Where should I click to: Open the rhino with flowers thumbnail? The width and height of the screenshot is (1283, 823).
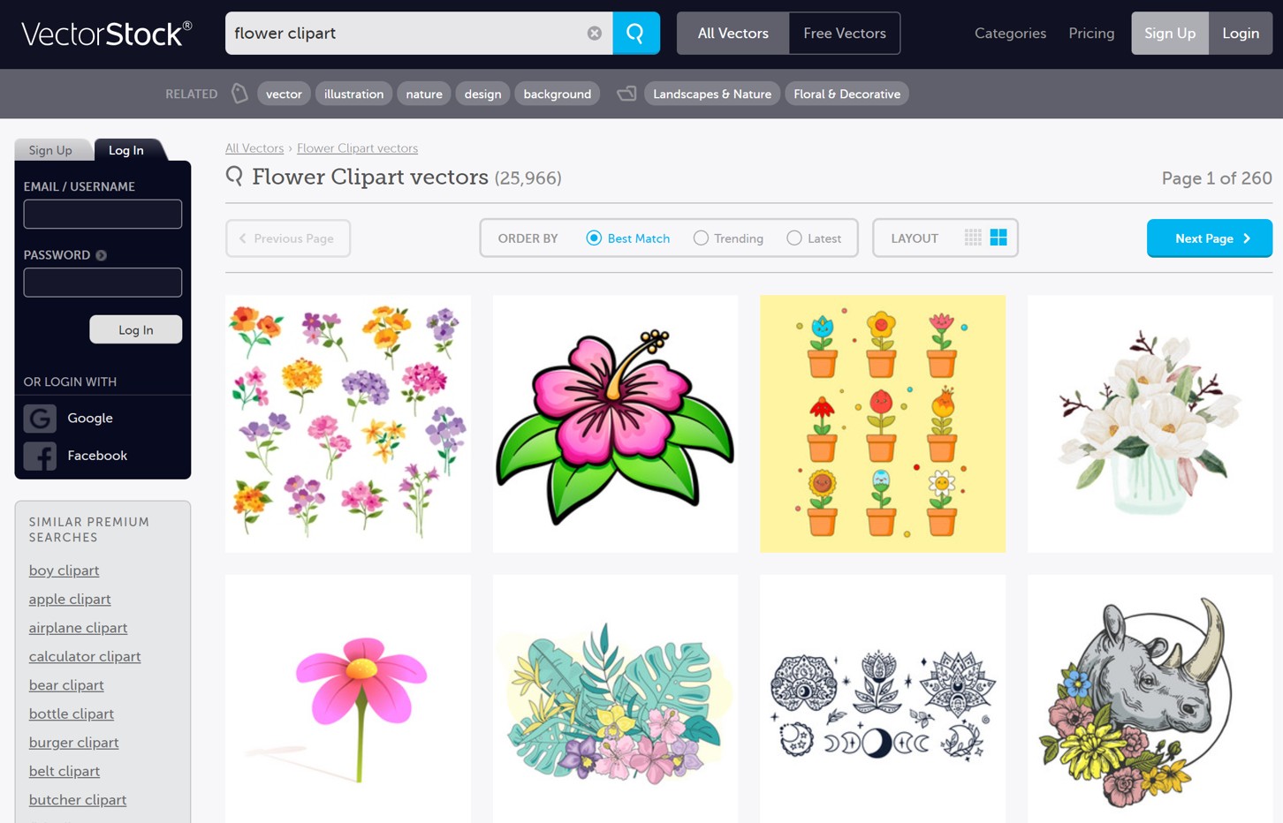point(1150,699)
